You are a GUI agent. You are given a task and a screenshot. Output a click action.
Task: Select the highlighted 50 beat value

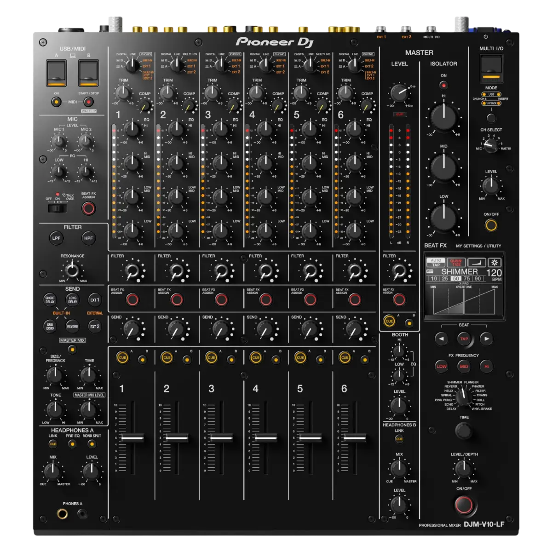(456, 279)
